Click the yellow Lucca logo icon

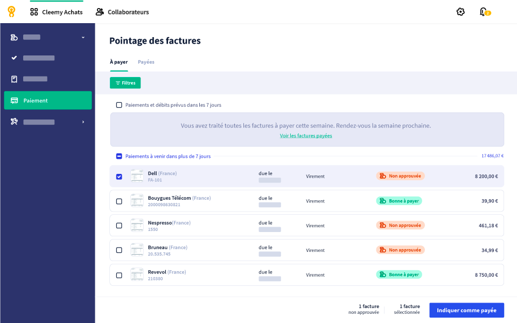11,12
